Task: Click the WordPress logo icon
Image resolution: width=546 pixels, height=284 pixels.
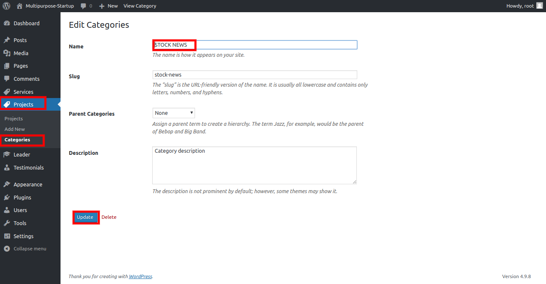Action: tap(6, 6)
